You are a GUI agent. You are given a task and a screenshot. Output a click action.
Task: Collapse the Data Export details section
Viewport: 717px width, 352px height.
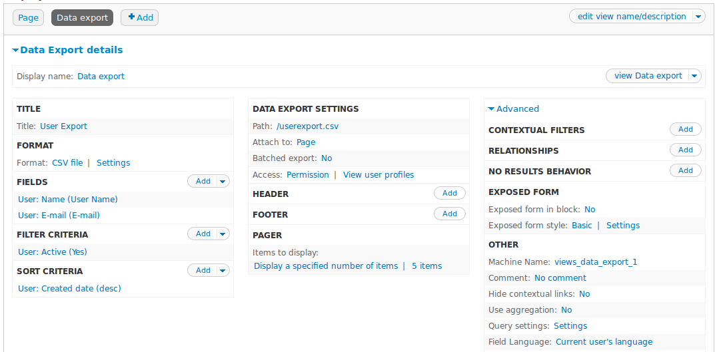(x=67, y=50)
